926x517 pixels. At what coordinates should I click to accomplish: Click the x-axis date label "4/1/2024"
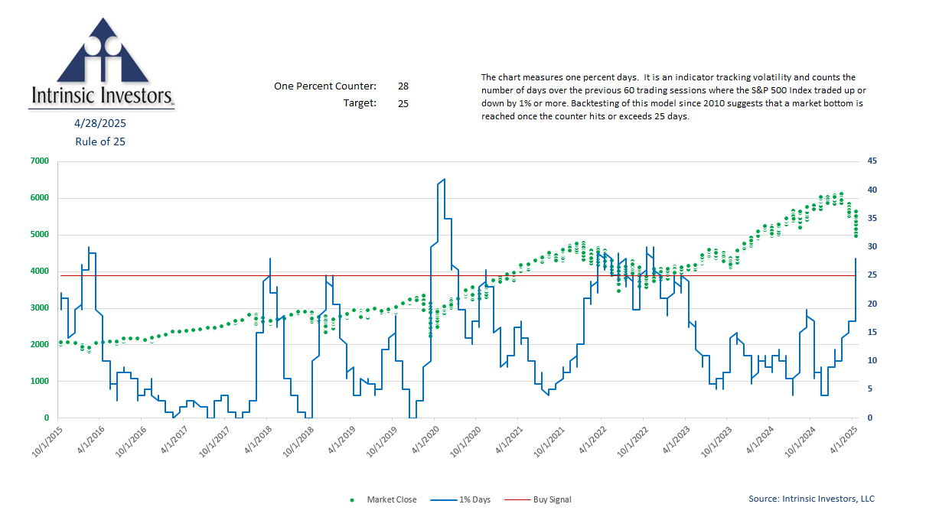pyautogui.click(x=759, y=441)
